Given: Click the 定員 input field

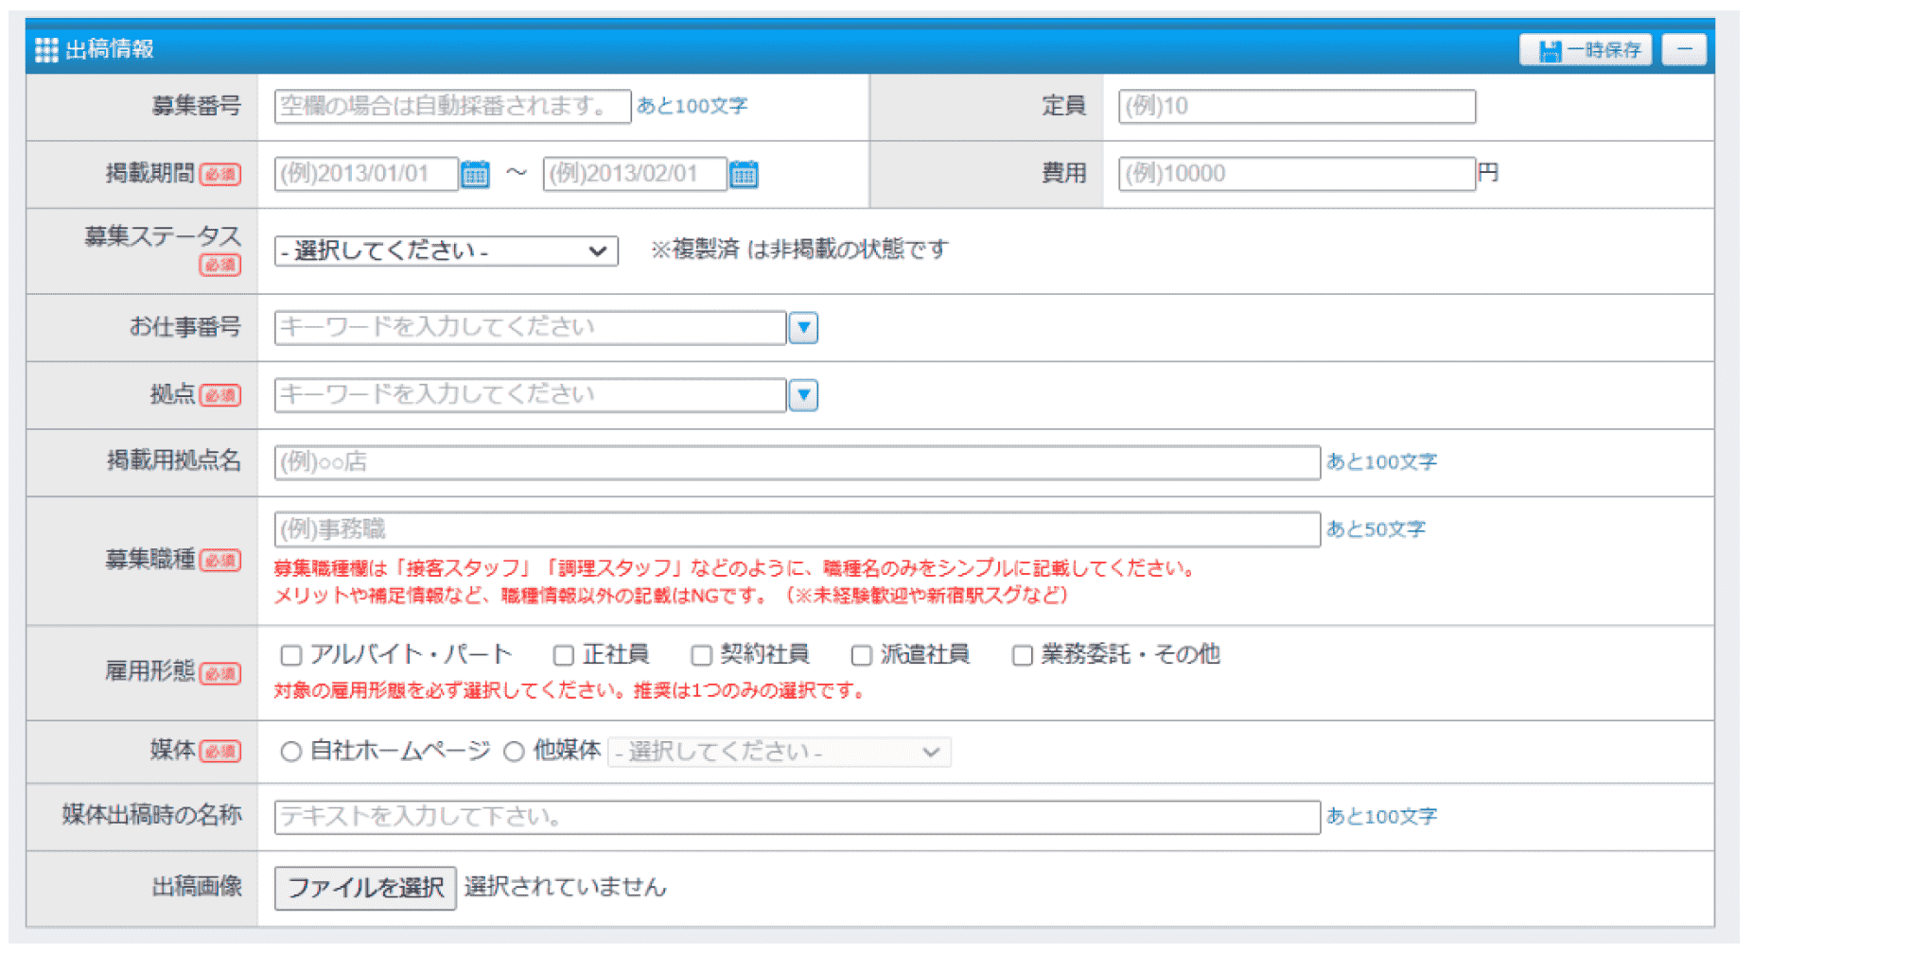Looking at the screenshot, I should (1296, 106).
